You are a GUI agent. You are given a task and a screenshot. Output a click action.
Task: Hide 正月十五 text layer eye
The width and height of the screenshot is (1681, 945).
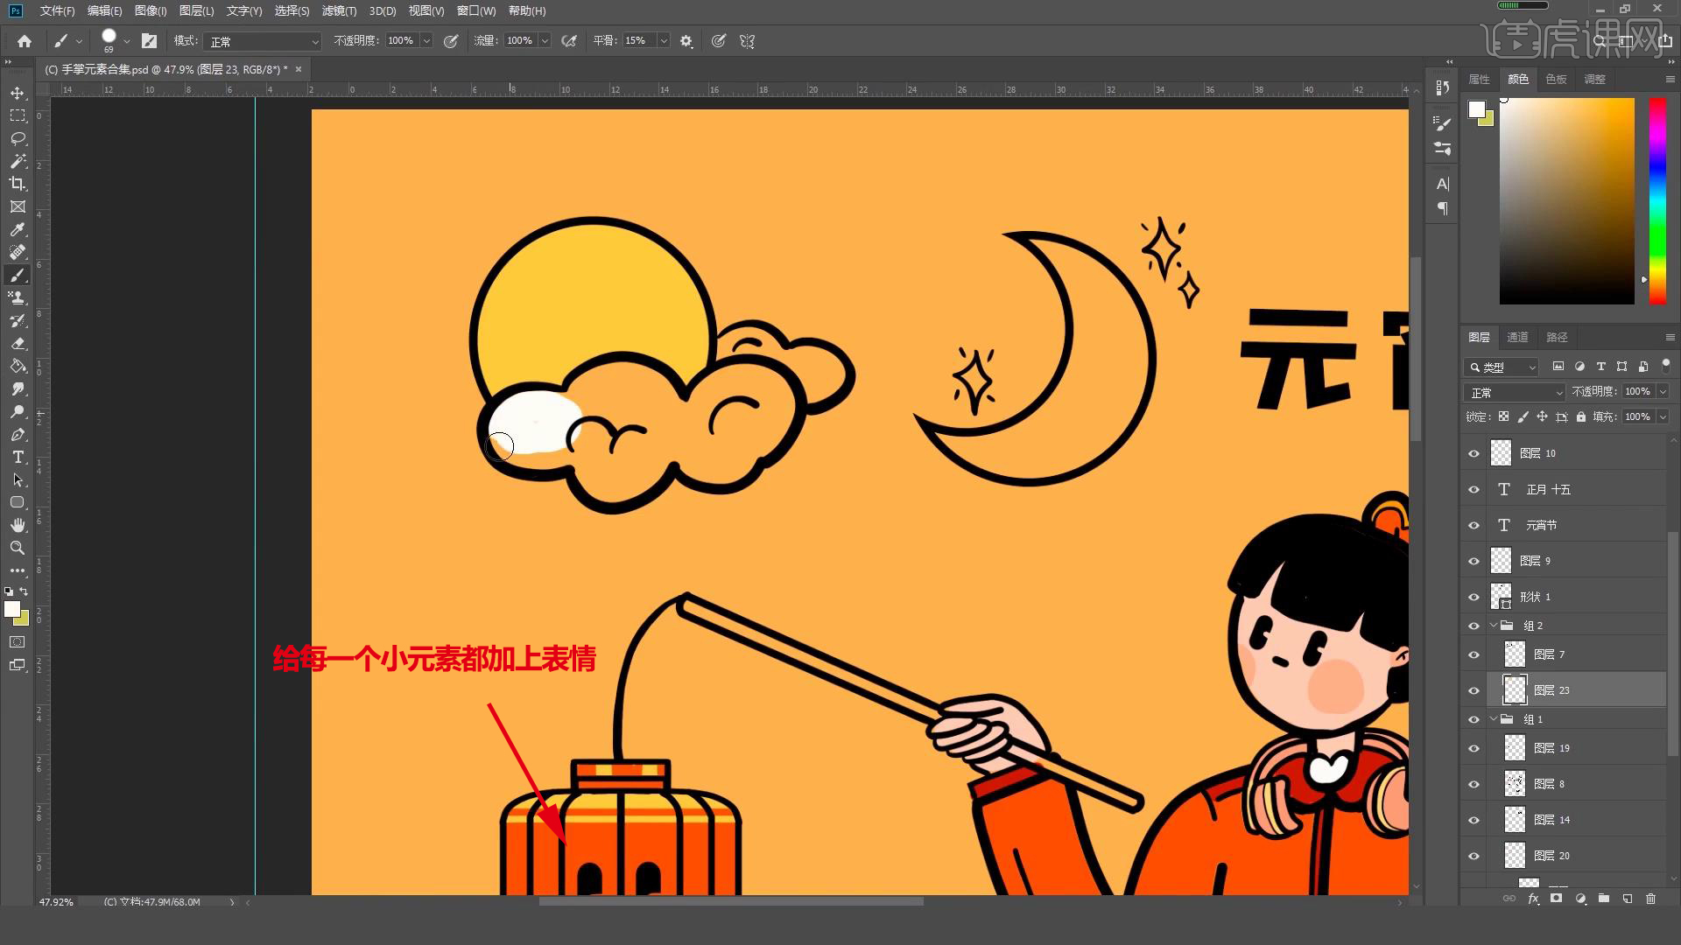(x=1474, y=489)
